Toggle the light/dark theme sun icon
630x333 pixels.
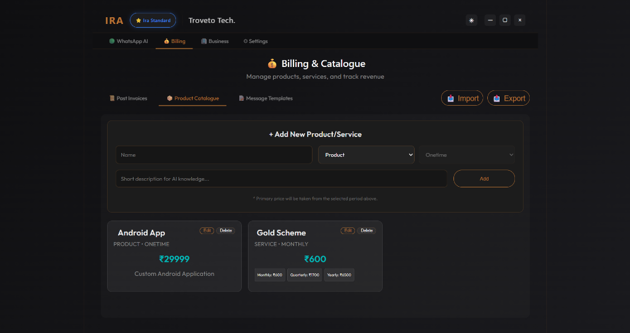point(471,20)
